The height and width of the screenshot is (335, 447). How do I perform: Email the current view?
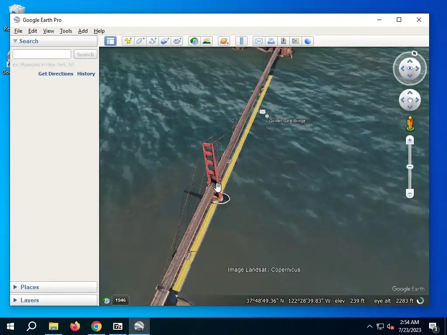[x=258, y=41]
